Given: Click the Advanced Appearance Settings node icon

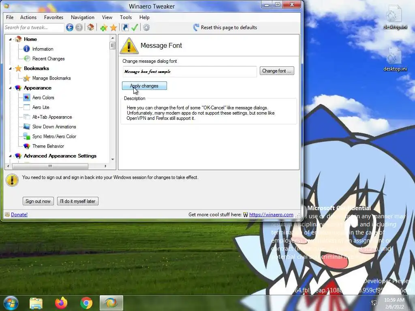Looking at the screenshot, I should click(18, 156).
